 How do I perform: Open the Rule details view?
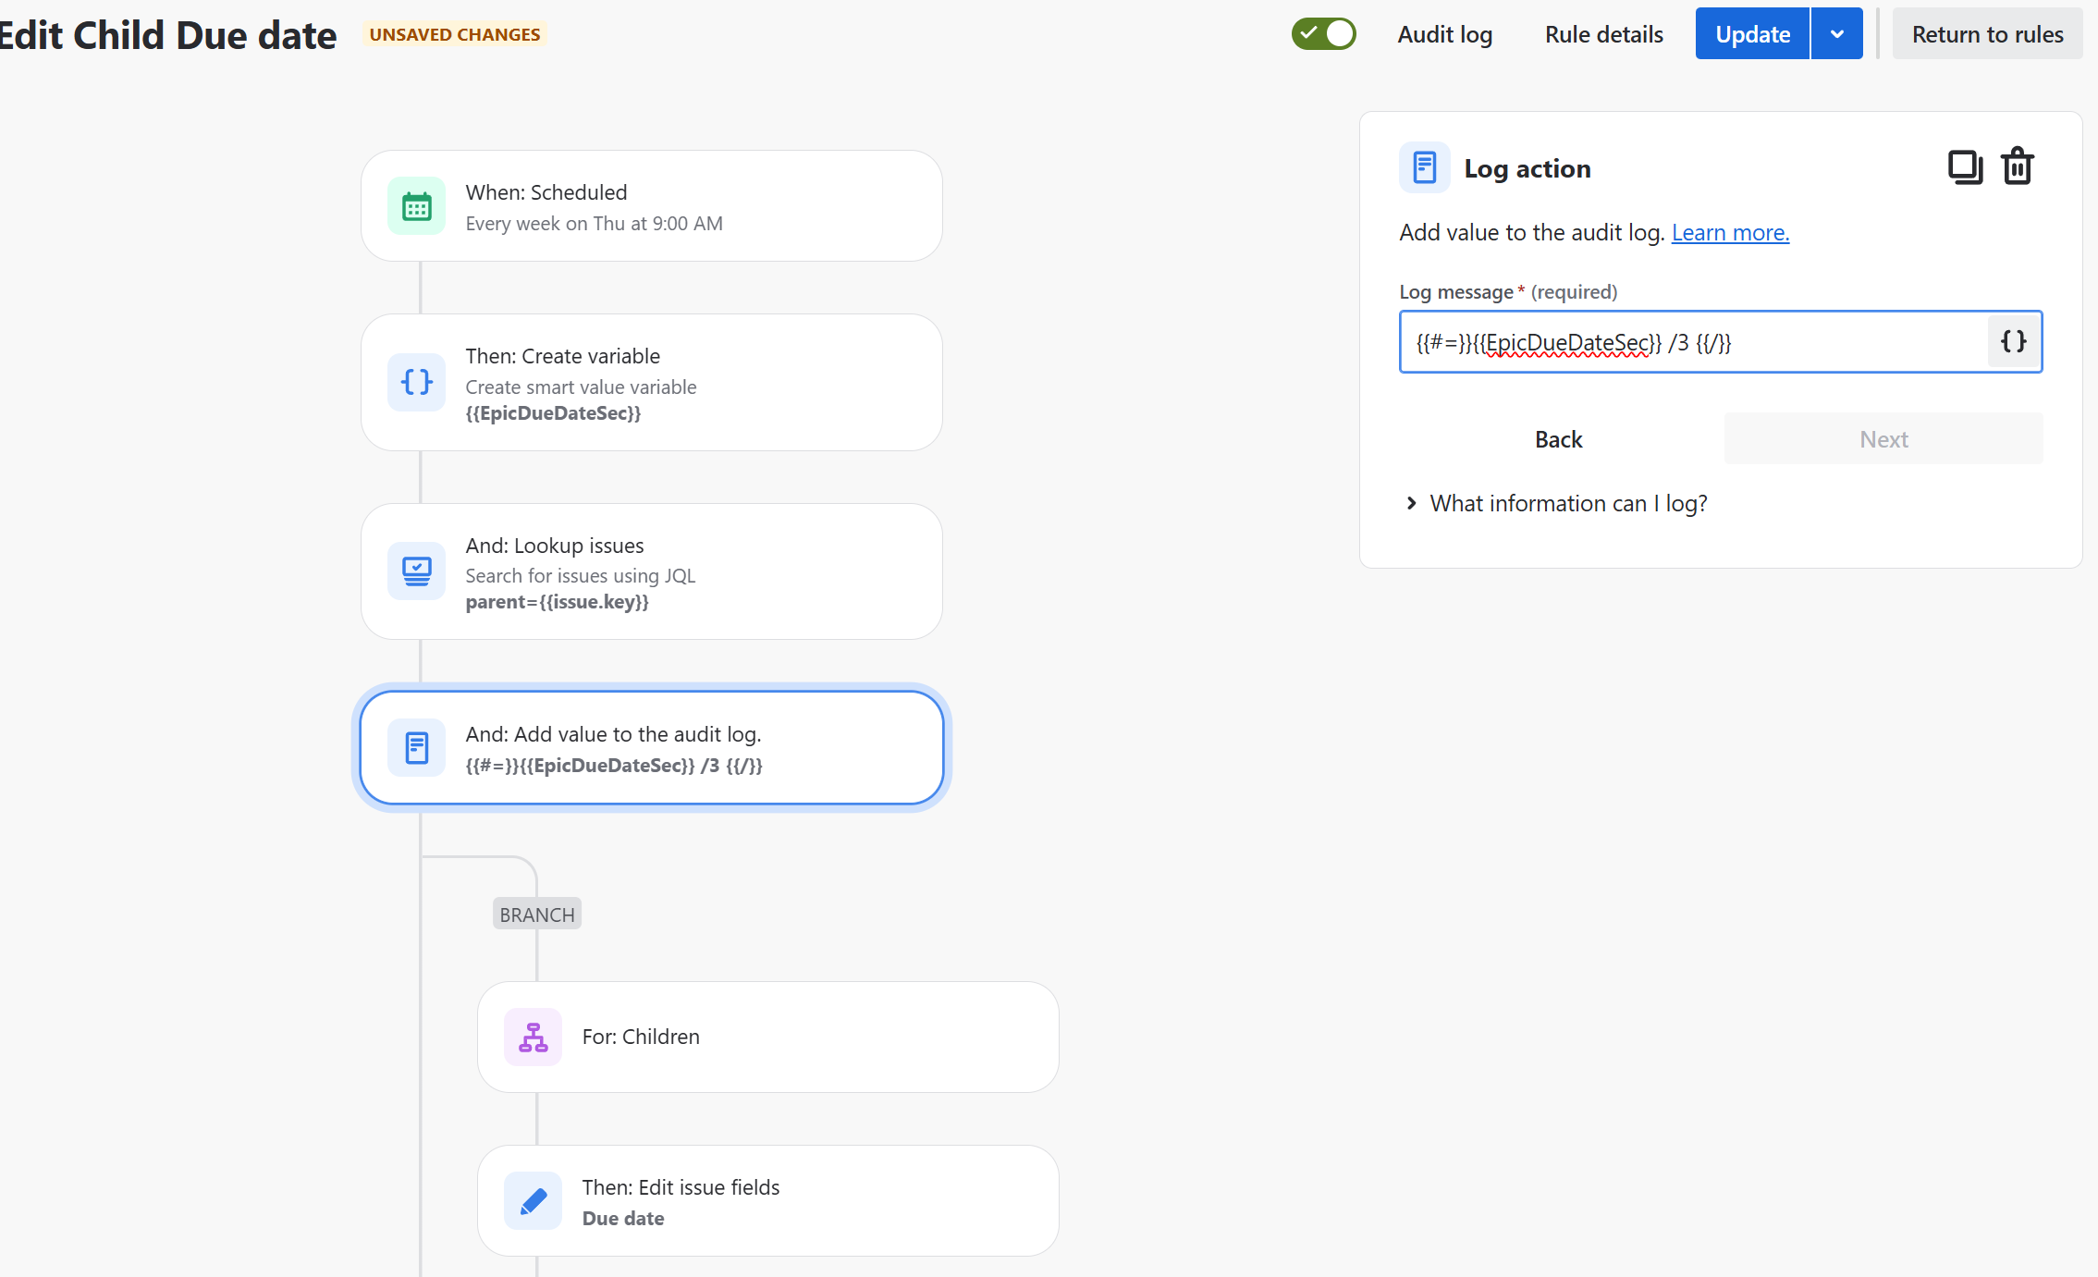(1602, 34)
